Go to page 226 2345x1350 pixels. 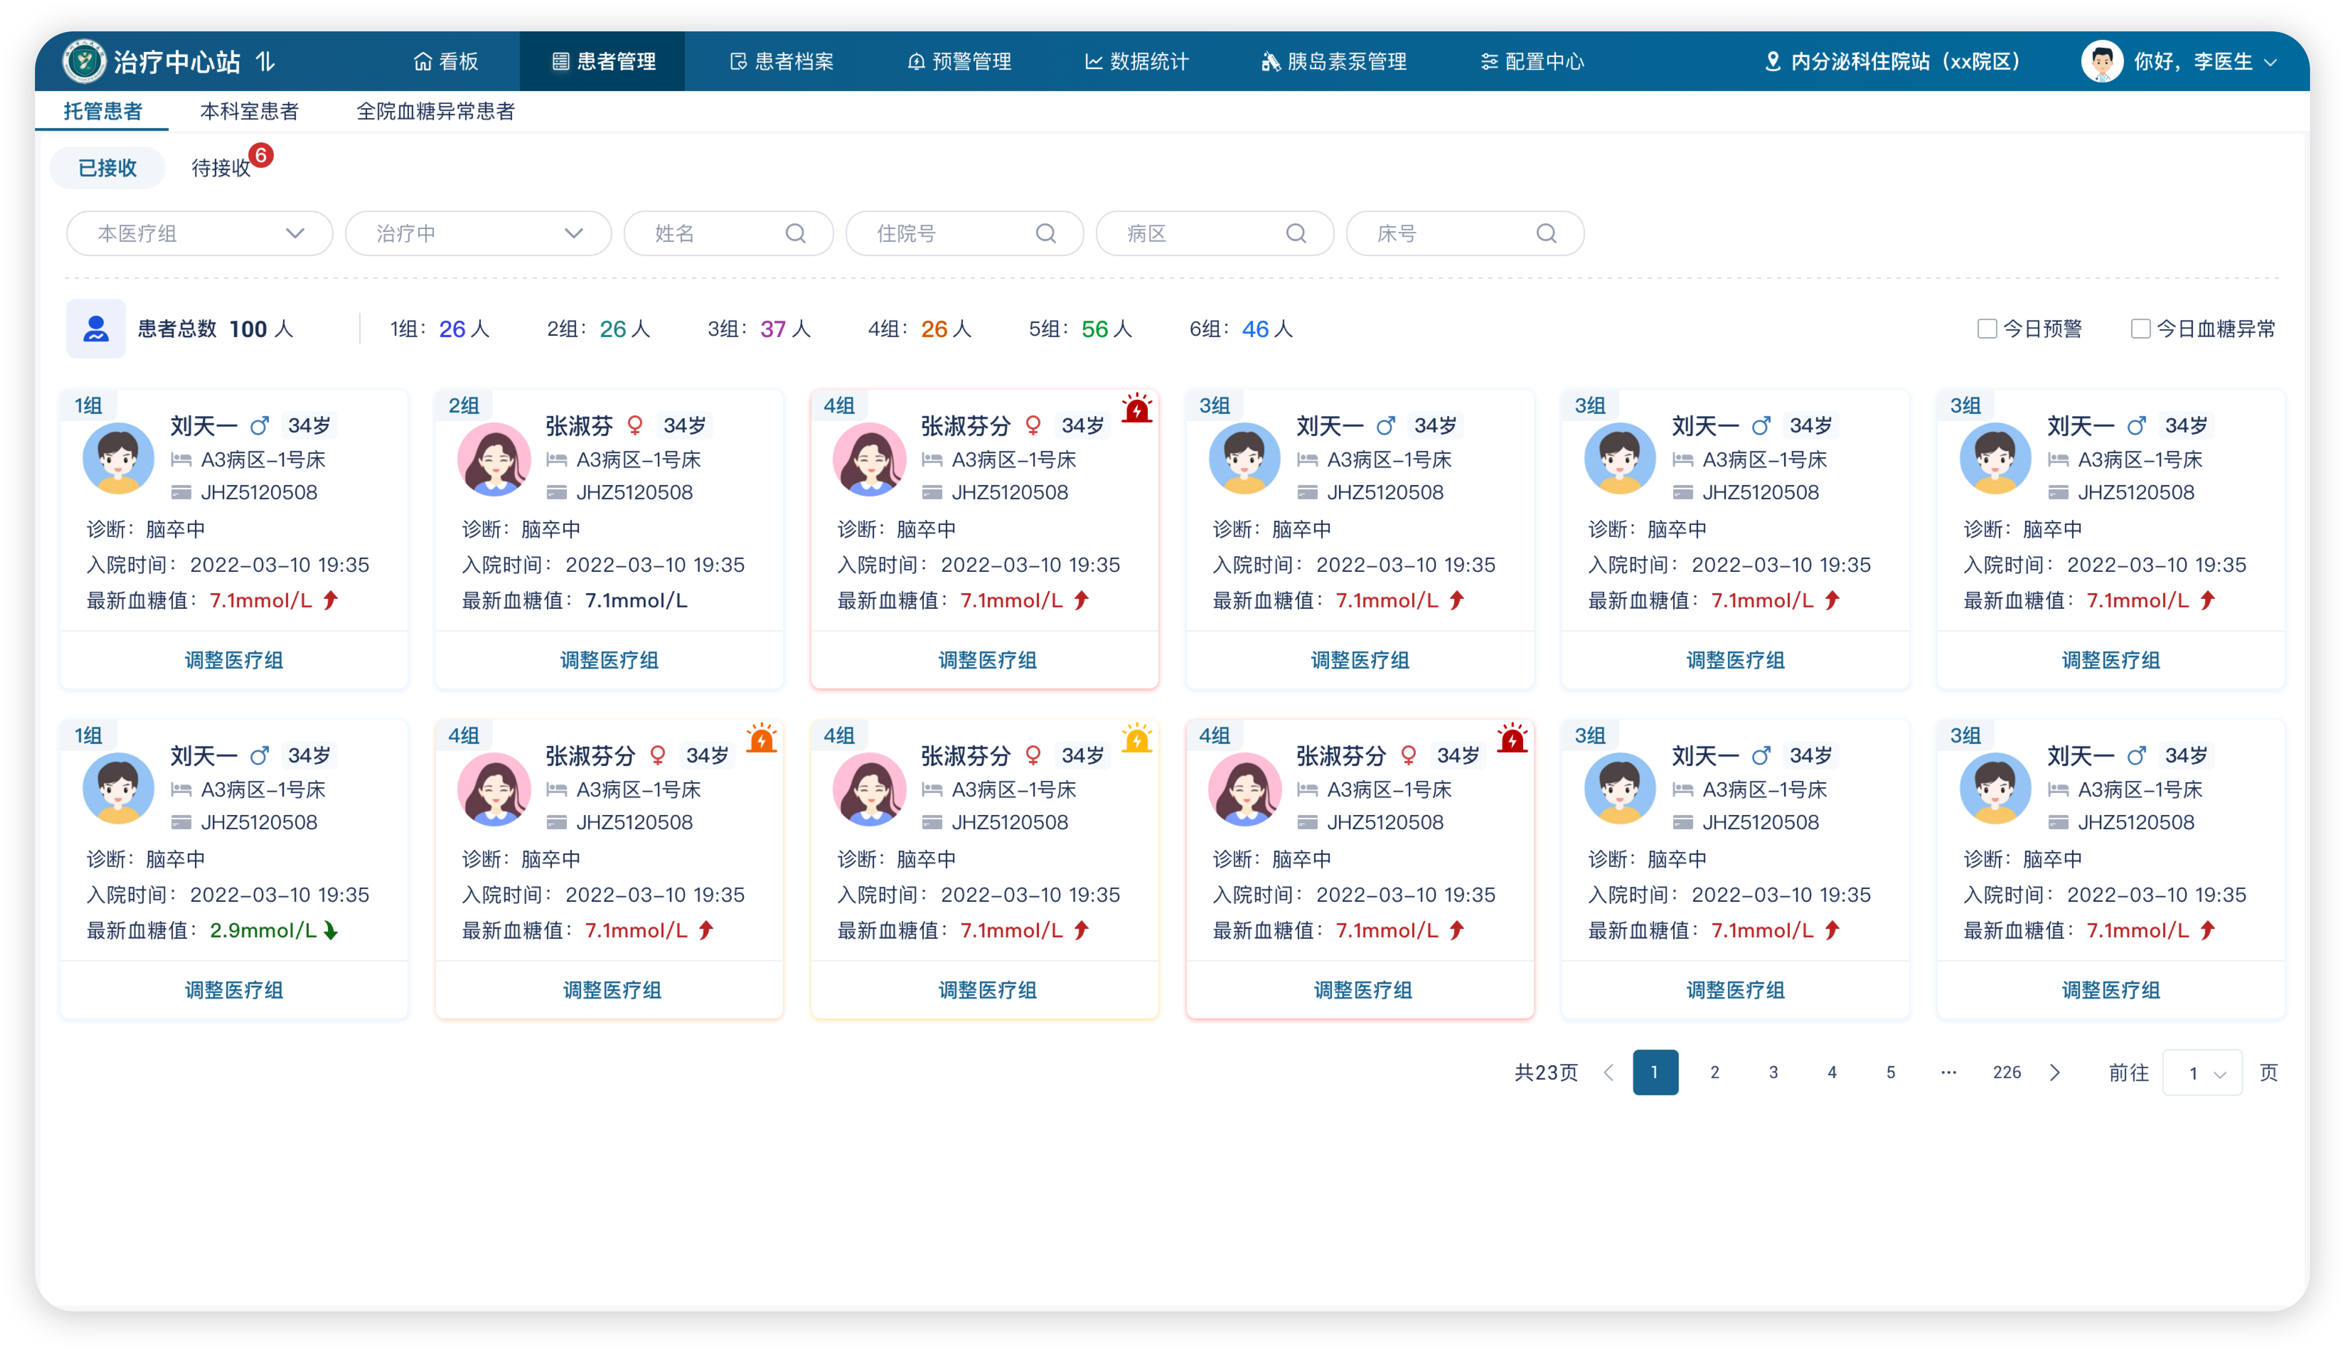2007,1073
